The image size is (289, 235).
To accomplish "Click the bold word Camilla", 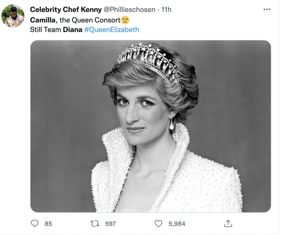I will [43, 20].
